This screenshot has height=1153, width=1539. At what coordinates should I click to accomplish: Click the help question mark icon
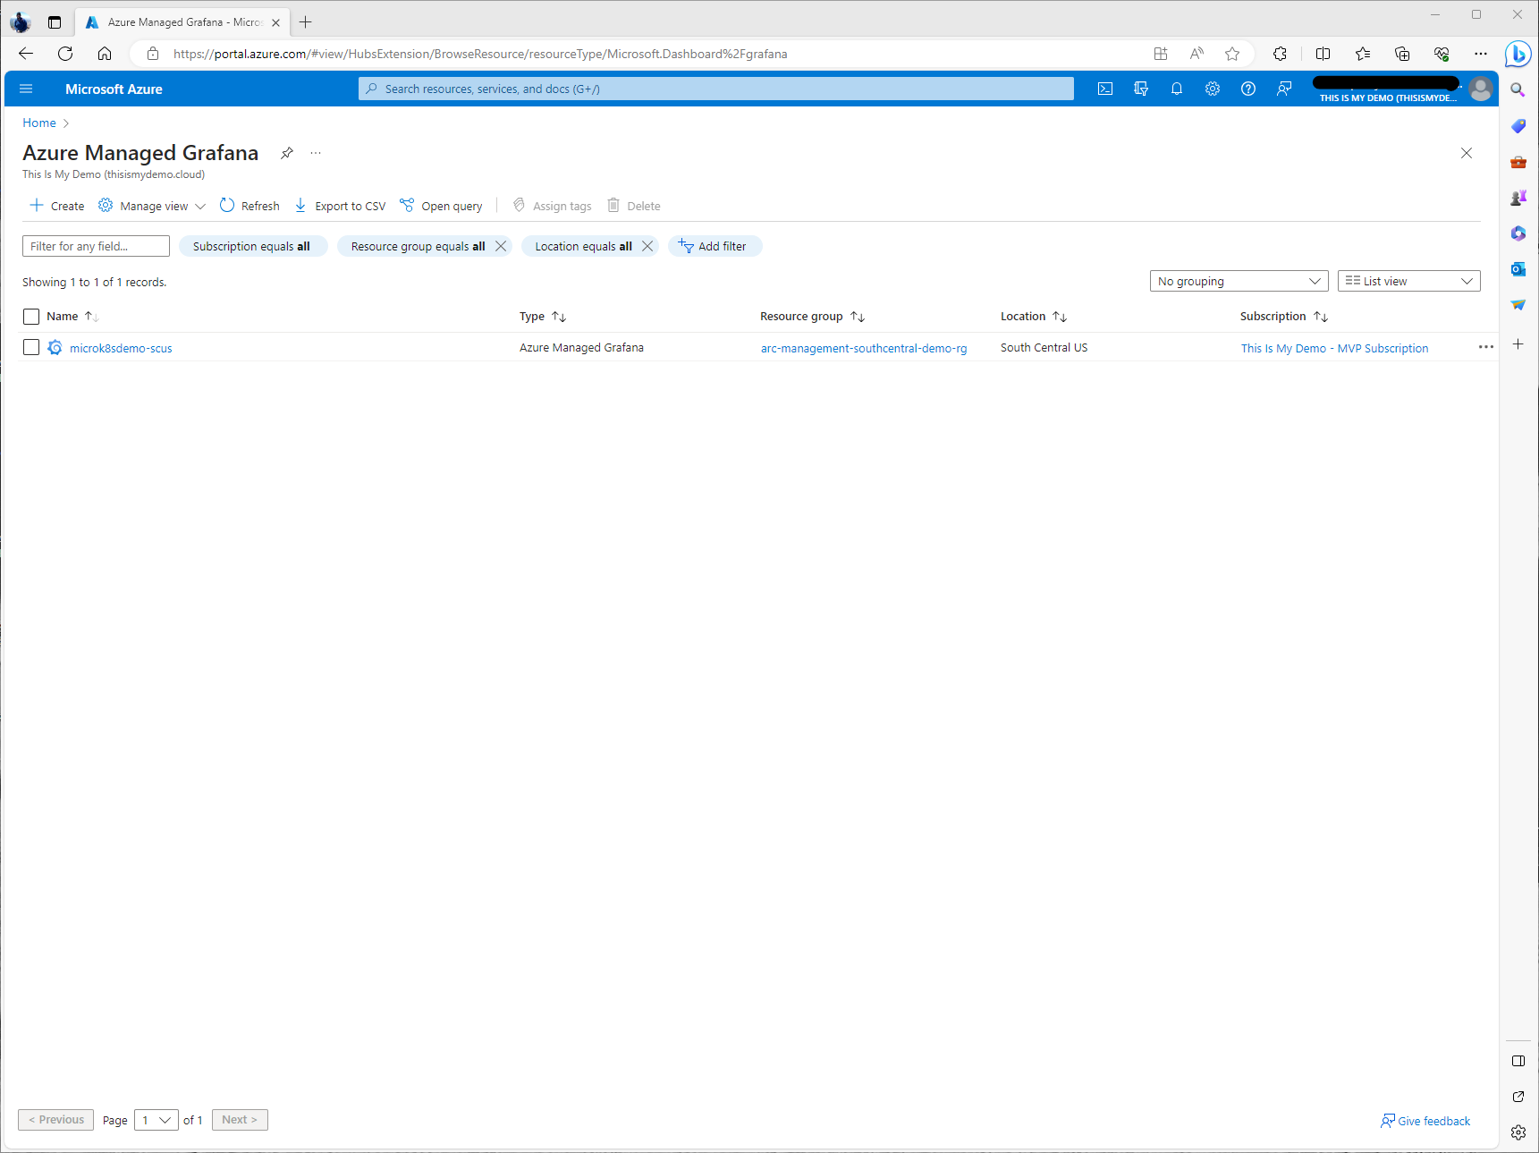[1248, 89]
